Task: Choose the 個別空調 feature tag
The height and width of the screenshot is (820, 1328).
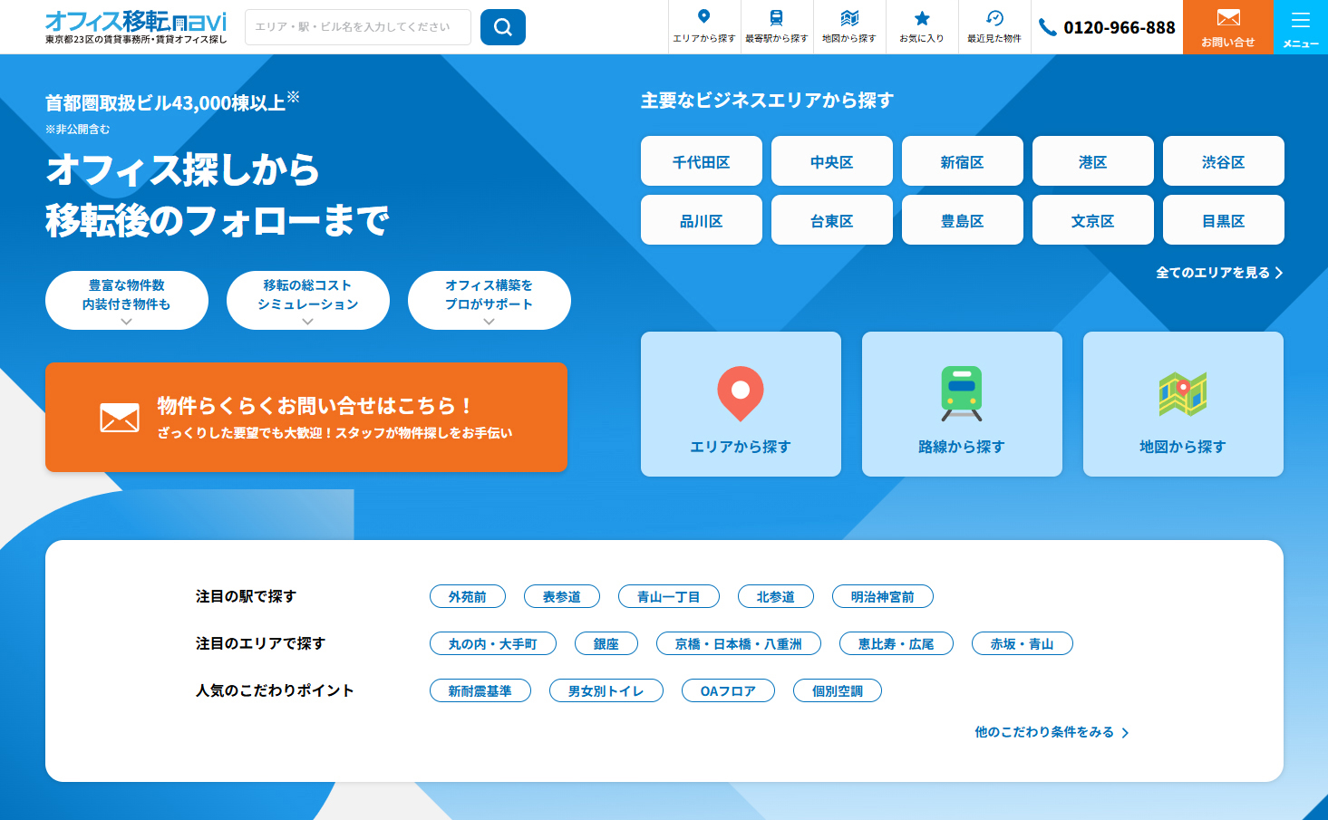Action: pos(838,690)
